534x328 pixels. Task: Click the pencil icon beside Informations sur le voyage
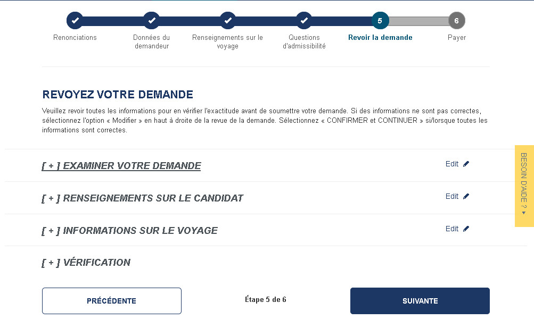(x=467, y=229)
